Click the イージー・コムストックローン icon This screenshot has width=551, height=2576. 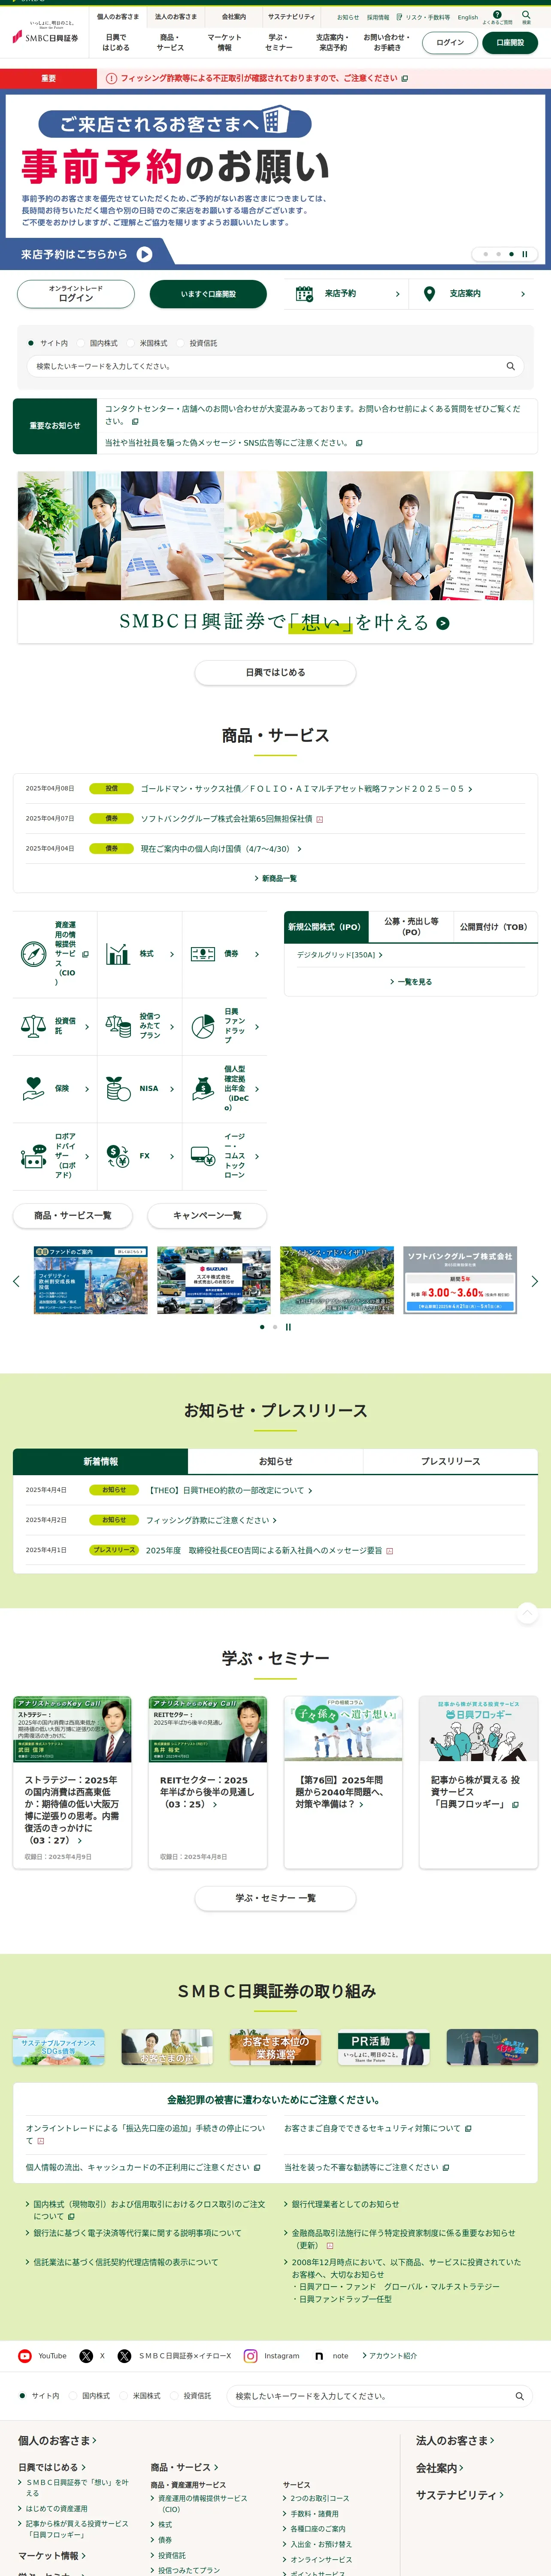click(203, 1156)
